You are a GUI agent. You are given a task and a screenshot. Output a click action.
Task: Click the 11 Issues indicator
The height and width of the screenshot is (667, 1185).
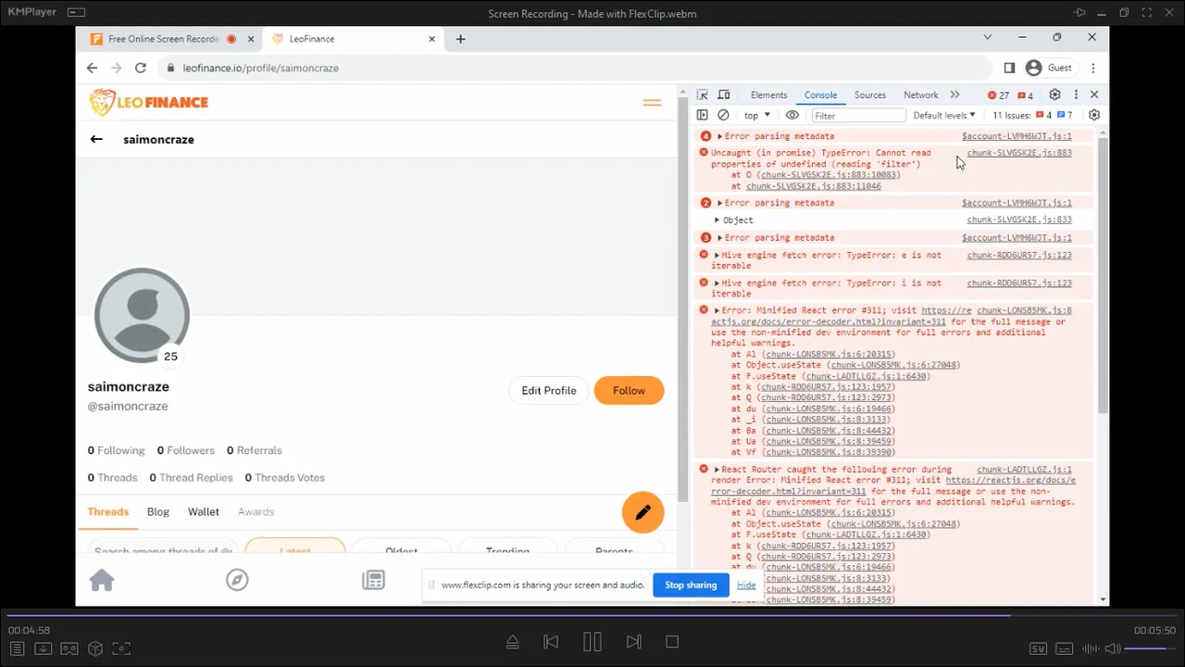[1032, 115]
